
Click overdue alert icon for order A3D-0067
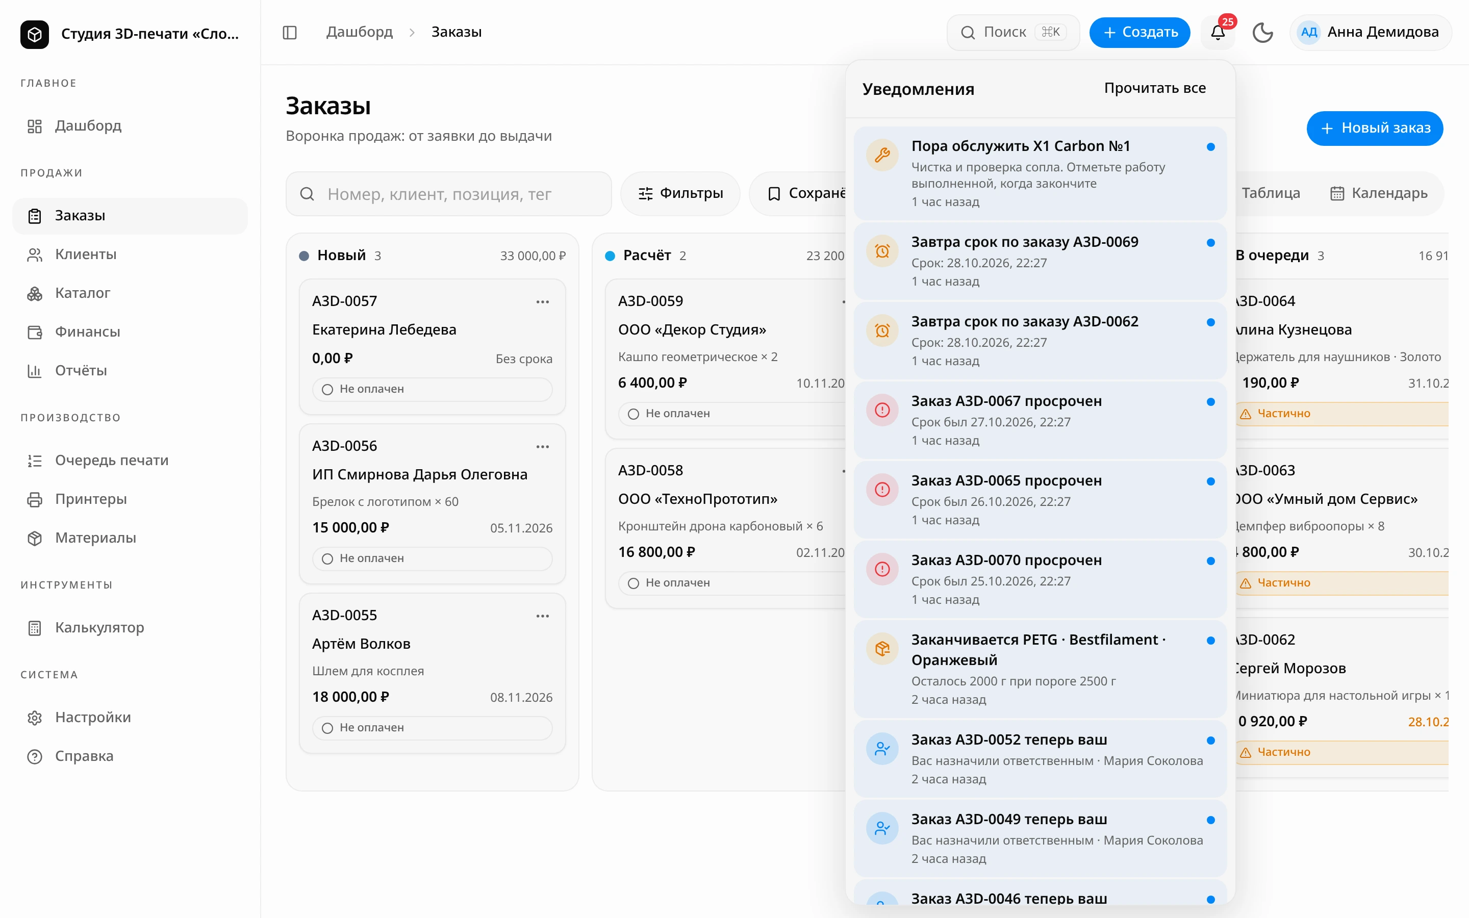click(x=882, y=410)
